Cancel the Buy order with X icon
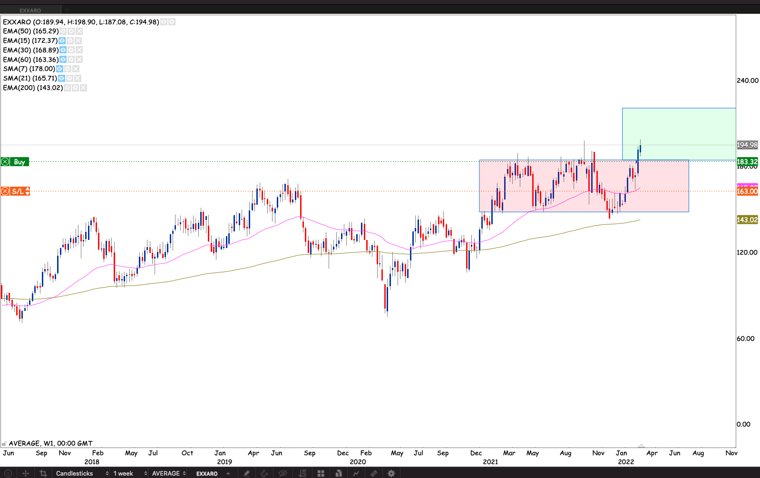The image size is (760, 478). (5, 162)
